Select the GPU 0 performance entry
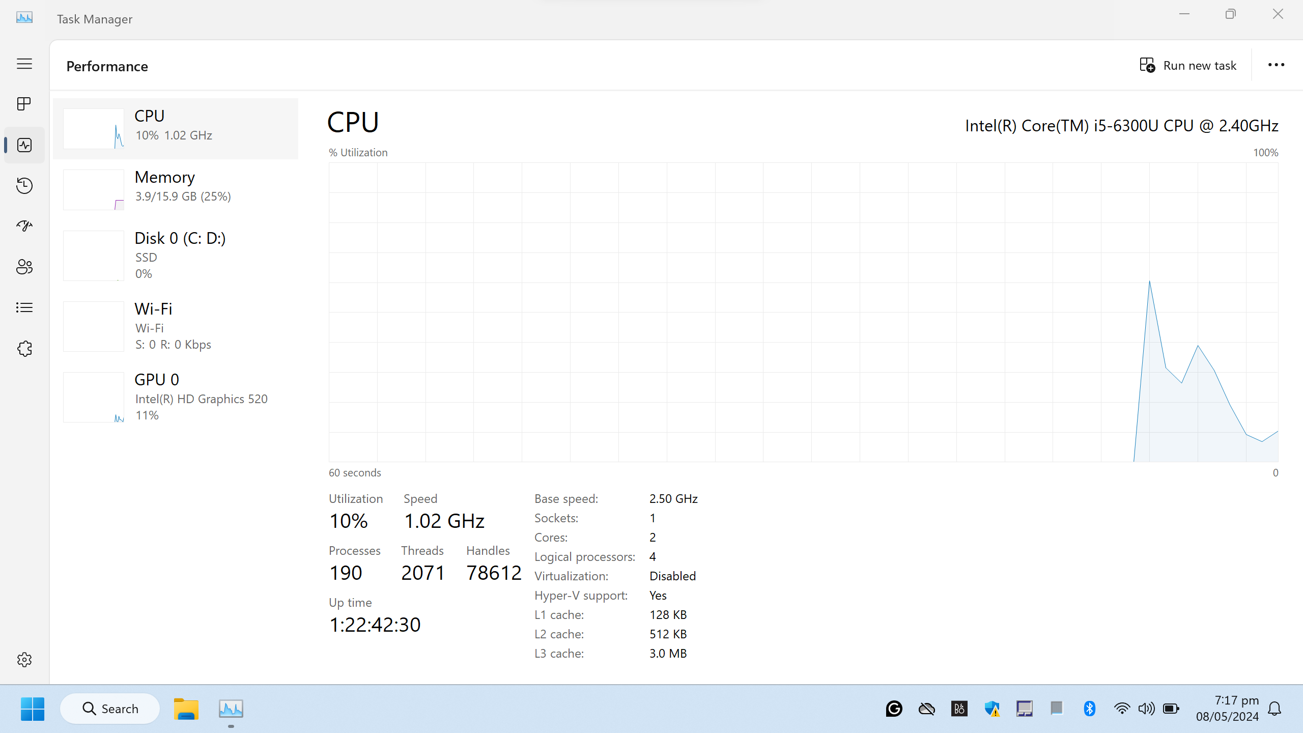Image resolution: width=1303 pixels, height=733 pixels. 176,397
